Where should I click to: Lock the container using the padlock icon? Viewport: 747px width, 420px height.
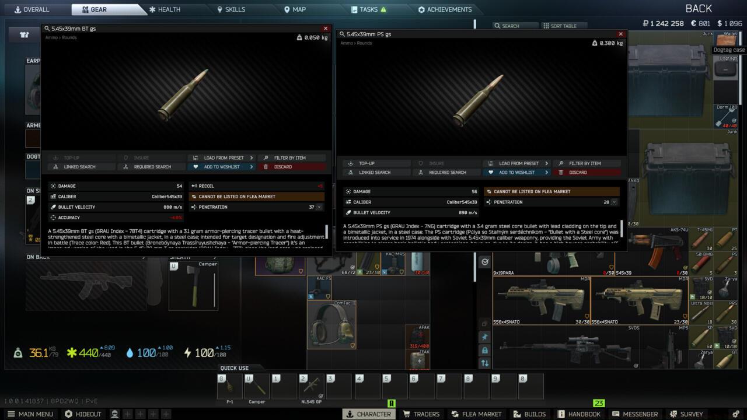click(485, 349)
